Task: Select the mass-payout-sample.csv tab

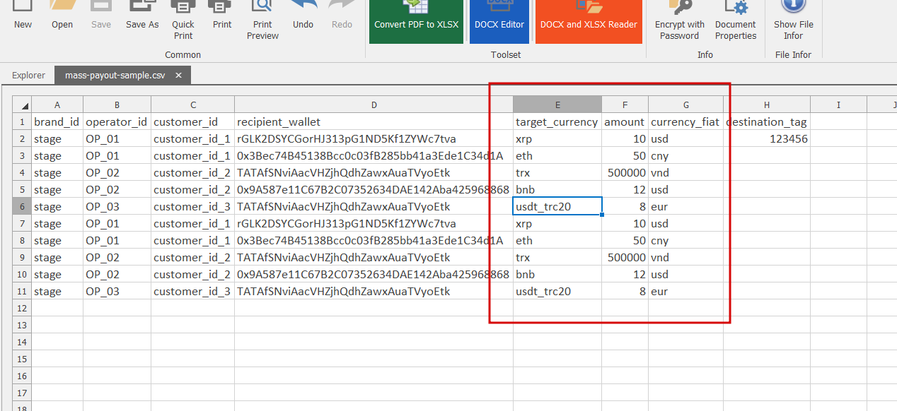Action: [x=114, y=75]
